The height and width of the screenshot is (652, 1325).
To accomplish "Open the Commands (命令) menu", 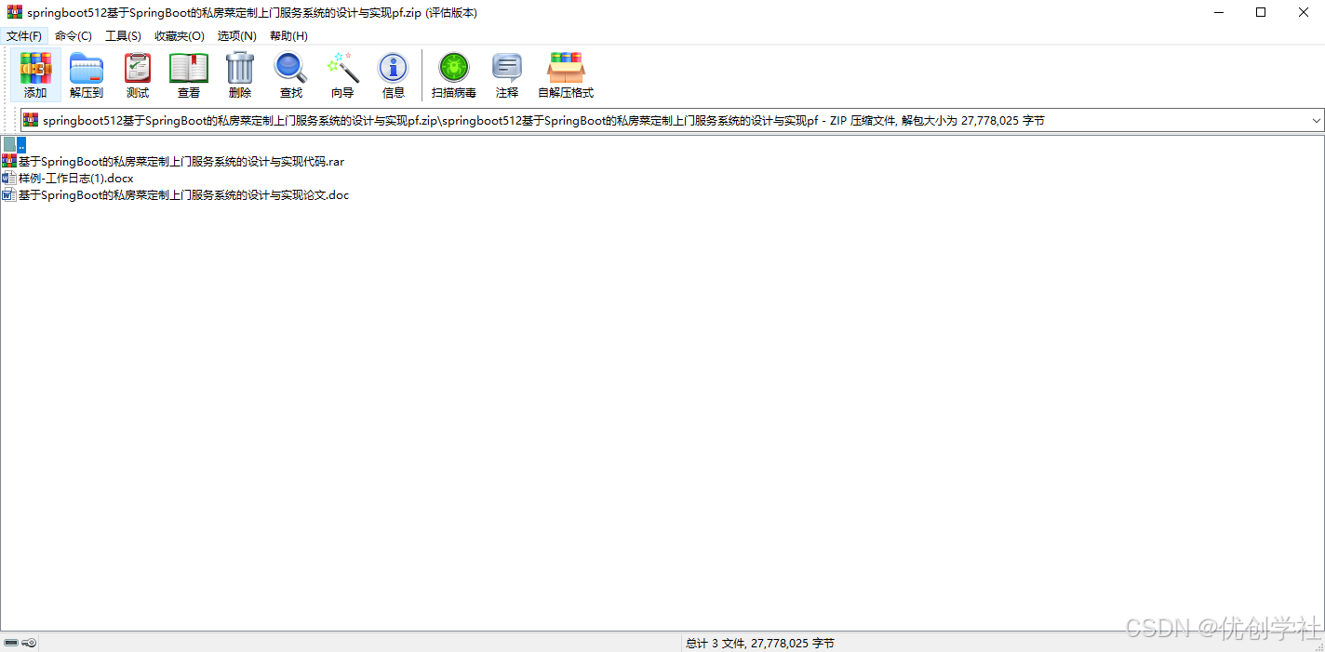I will pos(74,35).
